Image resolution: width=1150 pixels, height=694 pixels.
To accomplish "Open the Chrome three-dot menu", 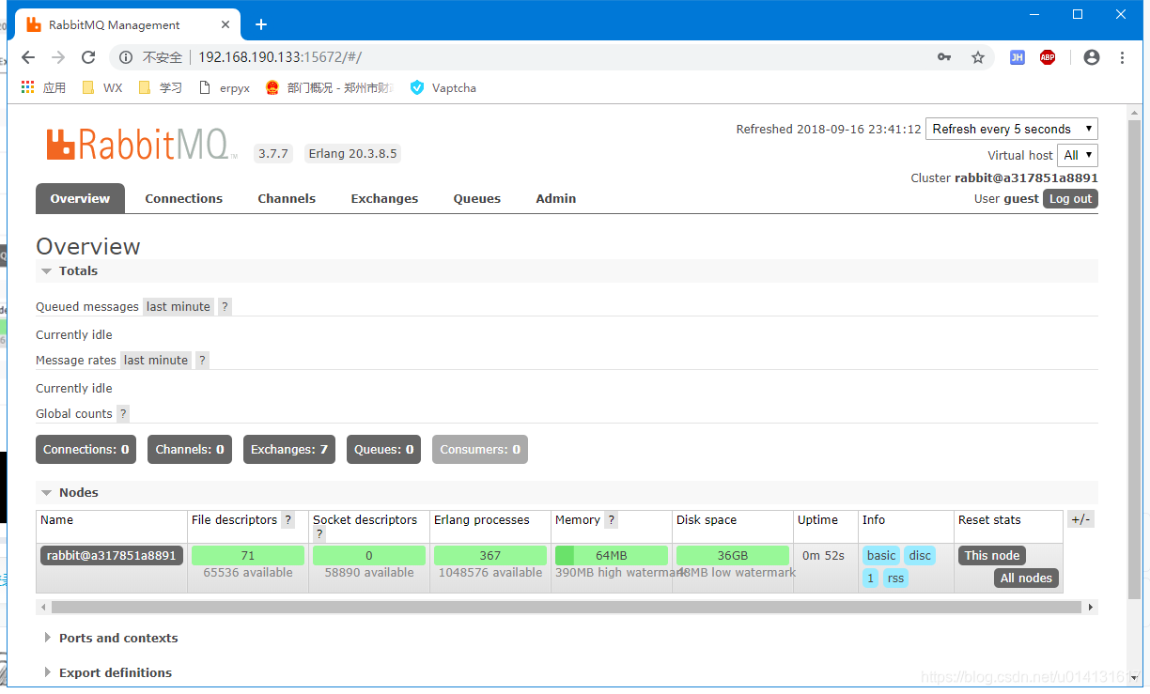I will (1122, 57).
